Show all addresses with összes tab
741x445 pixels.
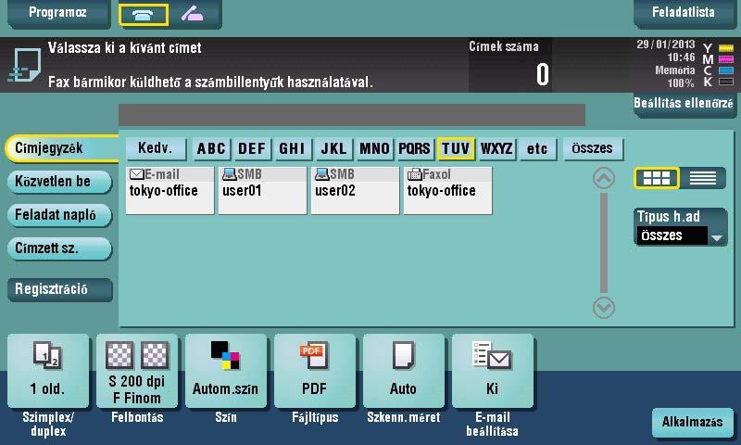pyautogui.click(x=593, y=148)
